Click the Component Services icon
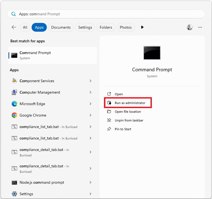212x199 pixels. 14,81
